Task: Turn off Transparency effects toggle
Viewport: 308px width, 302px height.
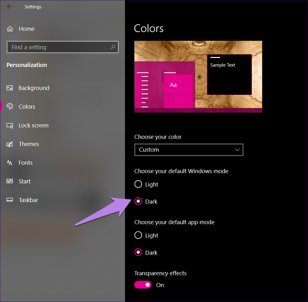Action: [x=143, y=285]
